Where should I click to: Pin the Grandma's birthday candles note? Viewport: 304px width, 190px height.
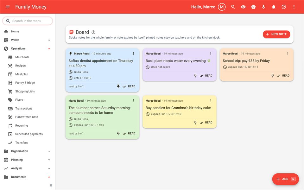[195, 123]
